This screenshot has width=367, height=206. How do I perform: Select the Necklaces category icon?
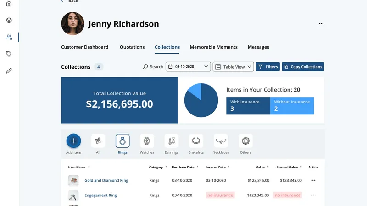[221, 141]
